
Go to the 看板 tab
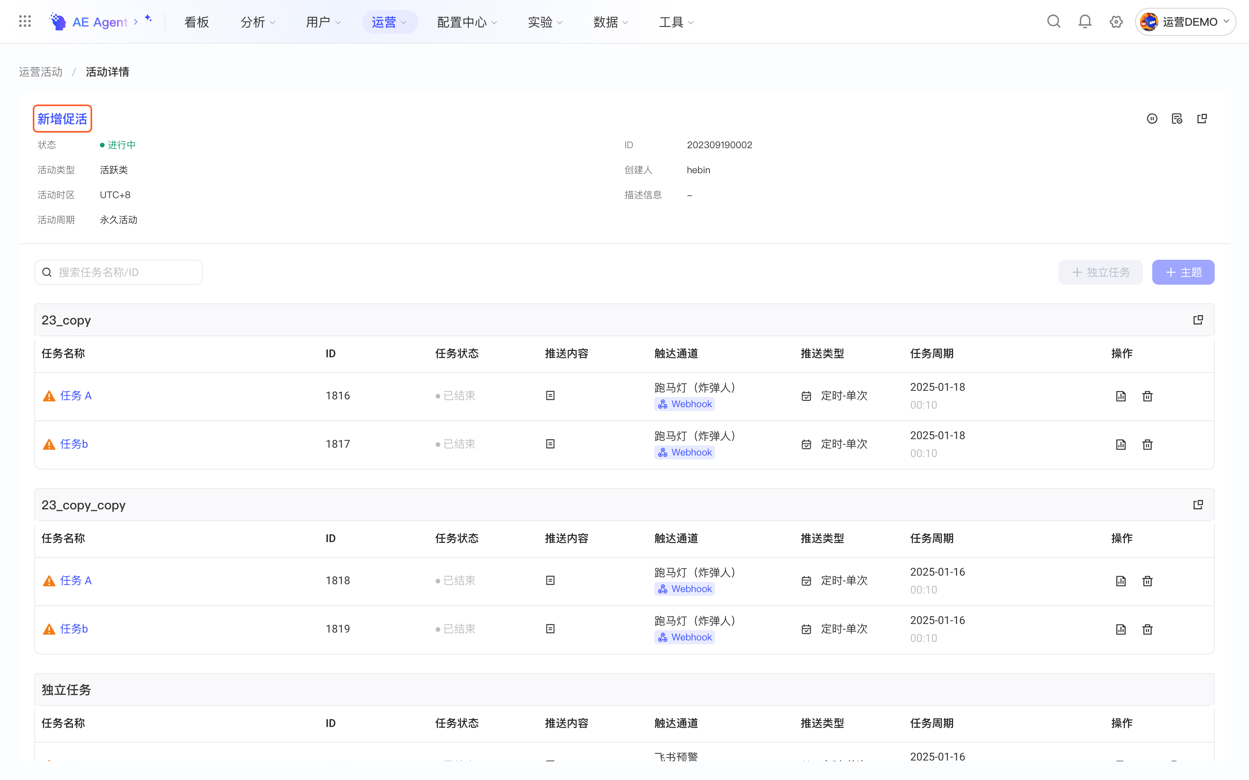(x=197, y=22)
